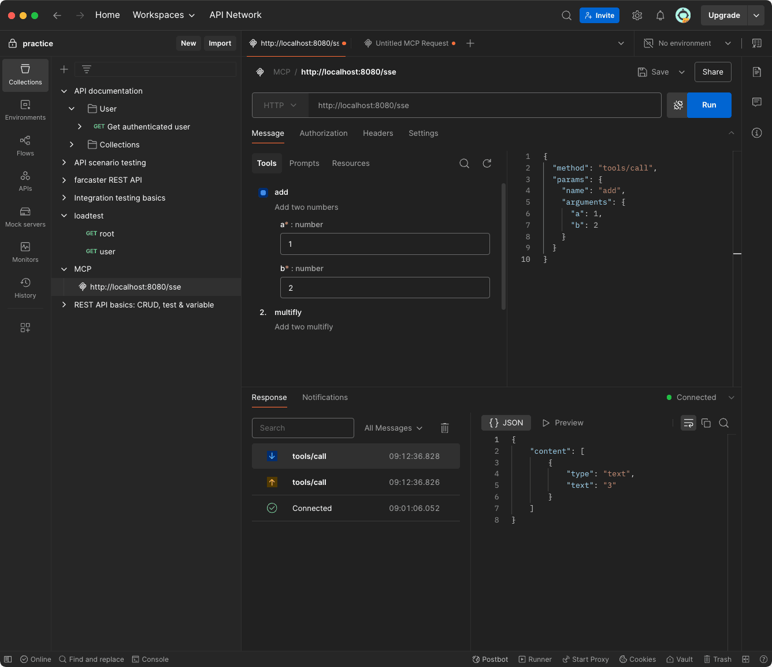Open the All Messages filter dropdown
Viewport: 772px width, 667px height.
(x=394, y=428)
